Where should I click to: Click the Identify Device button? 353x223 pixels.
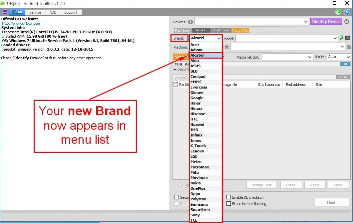click(x=326, y=22)
